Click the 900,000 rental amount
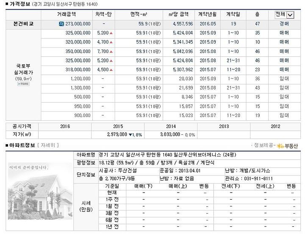The height and width of the screenshot is (234, 305). [82, 115]
